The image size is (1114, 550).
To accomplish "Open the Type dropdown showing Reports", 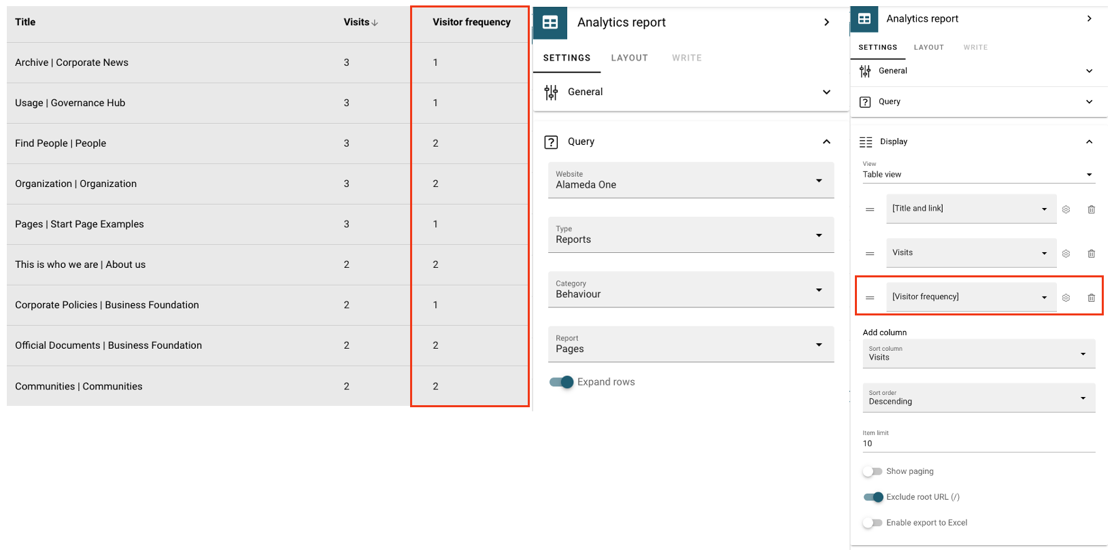I will 691,235.
